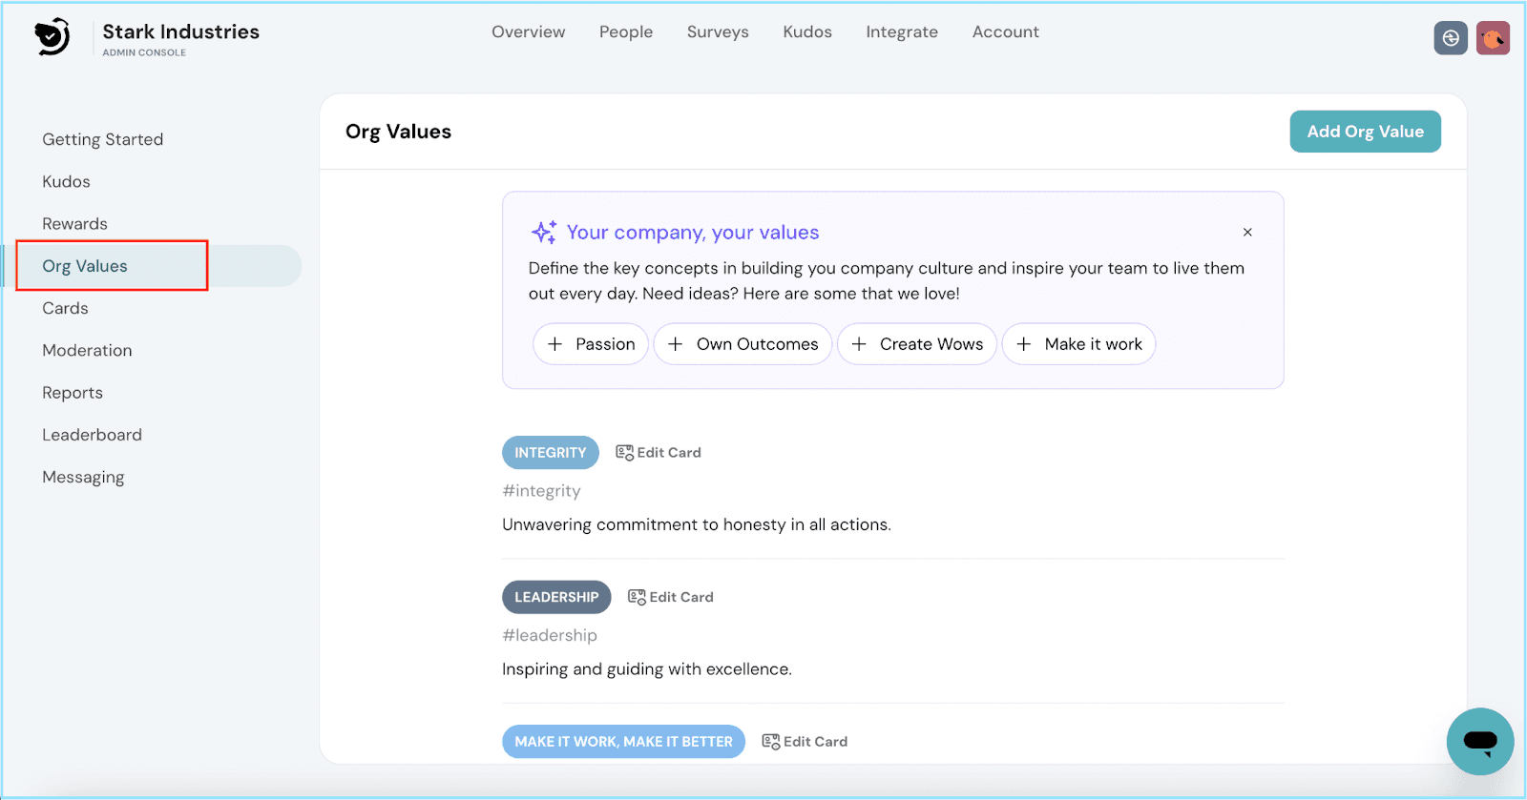Open the chat support bubble
Viewport: 1527px width, 800px height.
(1479, 741)
